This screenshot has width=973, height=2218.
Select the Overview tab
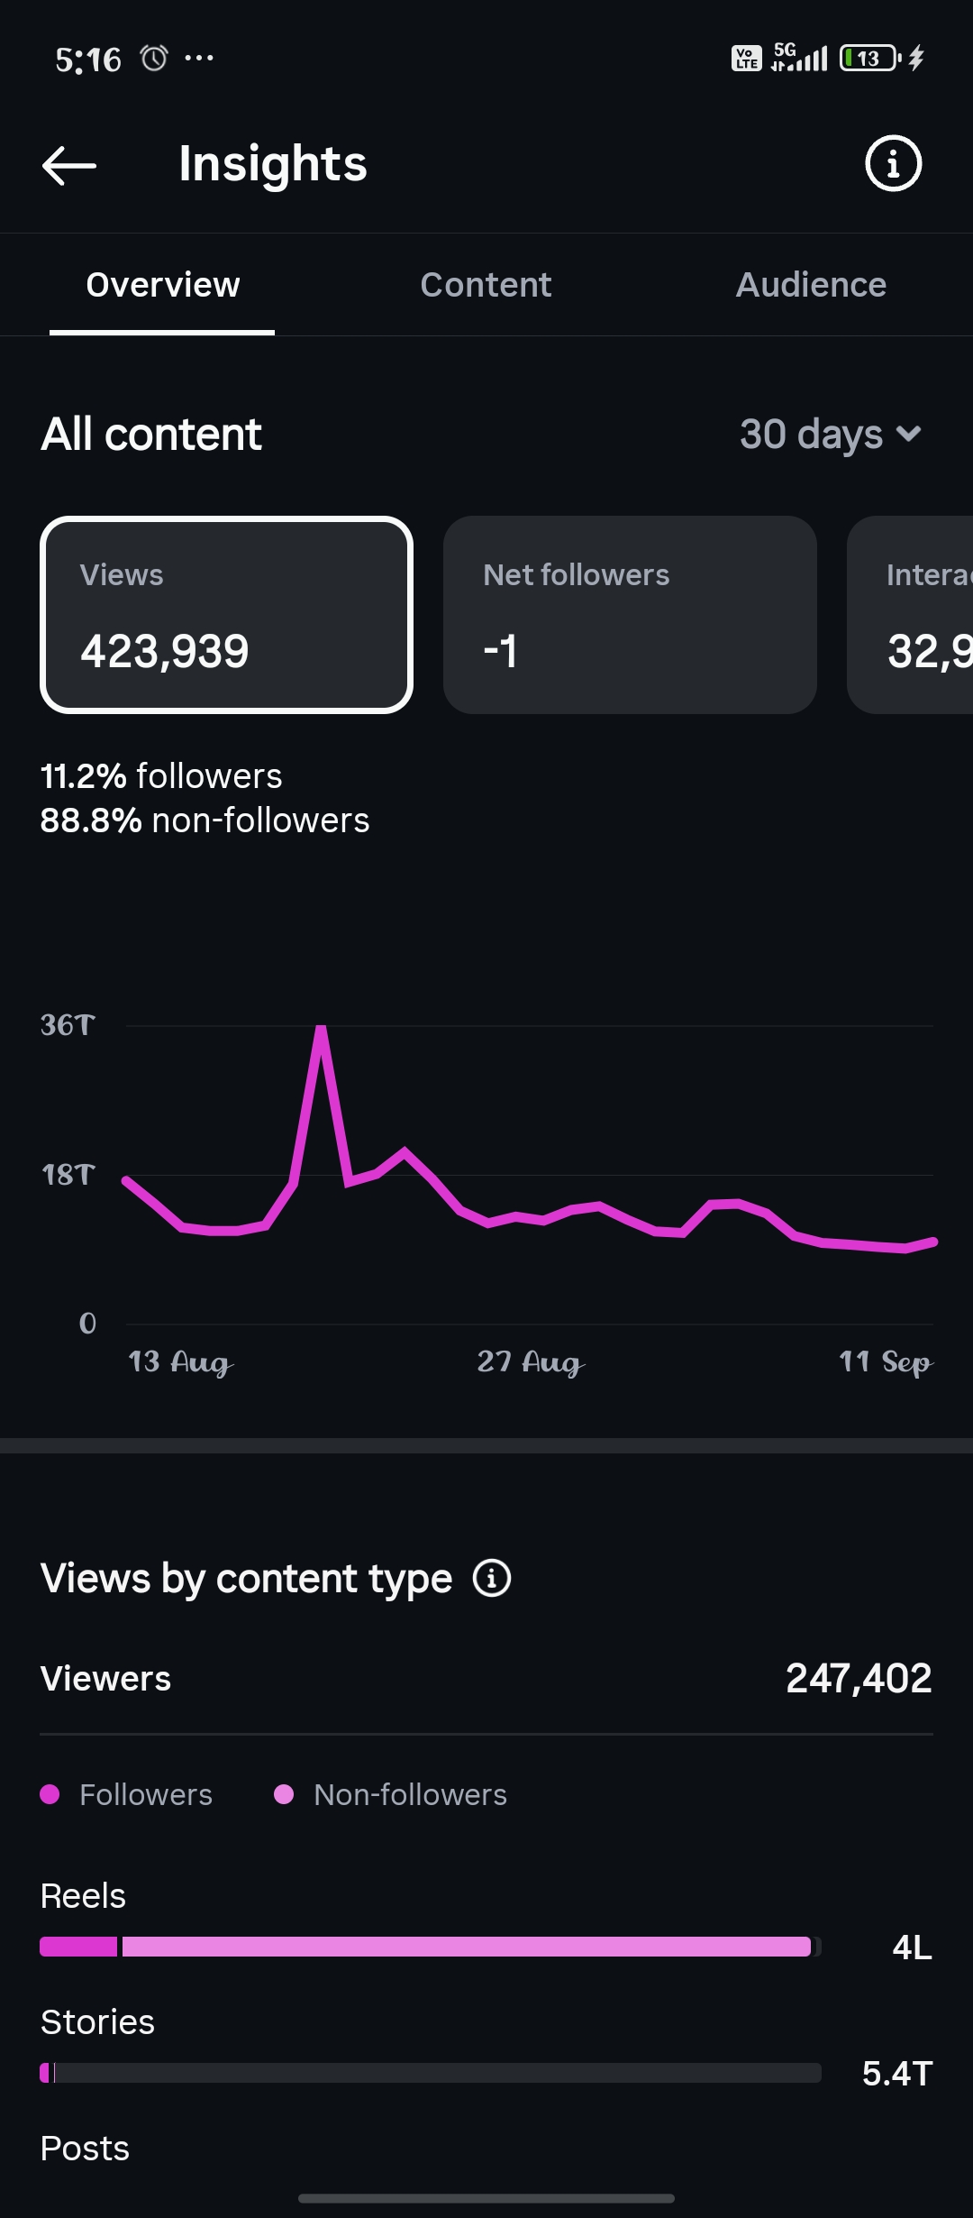(x=162, y=285)
